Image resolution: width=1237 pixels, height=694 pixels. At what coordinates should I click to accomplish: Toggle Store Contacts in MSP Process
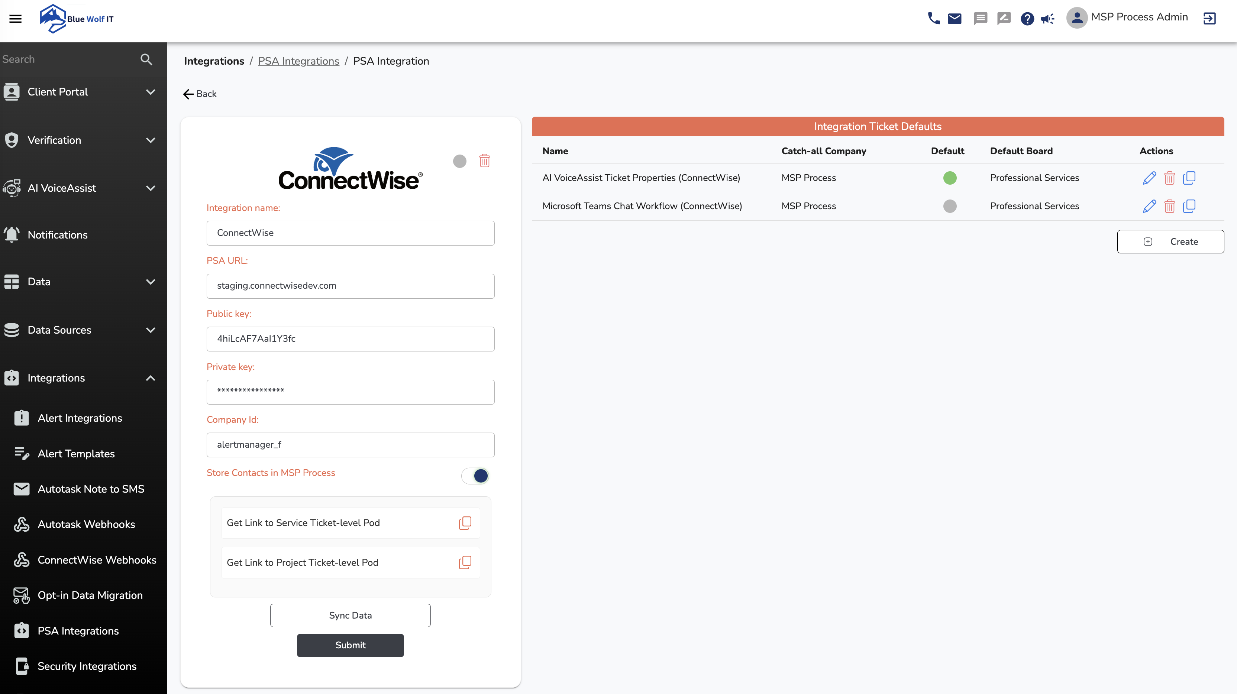pos(475,475)
